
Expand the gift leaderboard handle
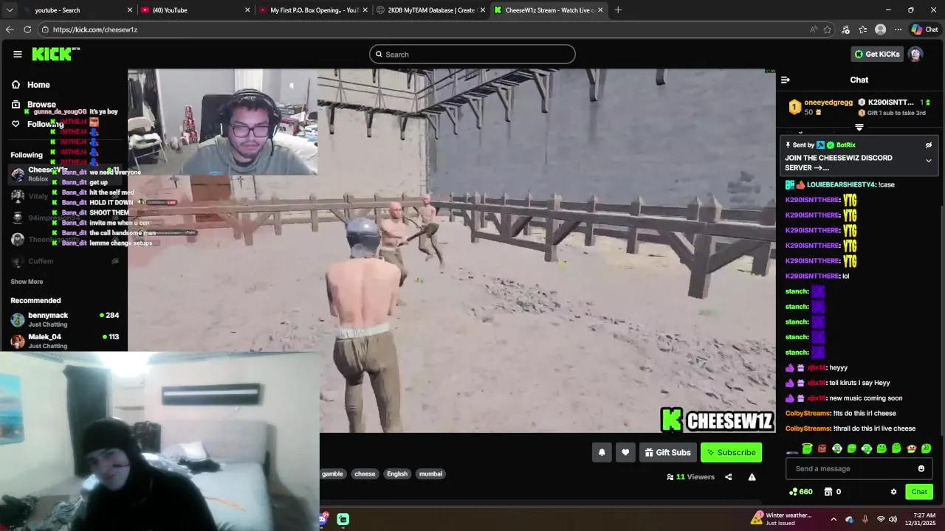point(859,128)
